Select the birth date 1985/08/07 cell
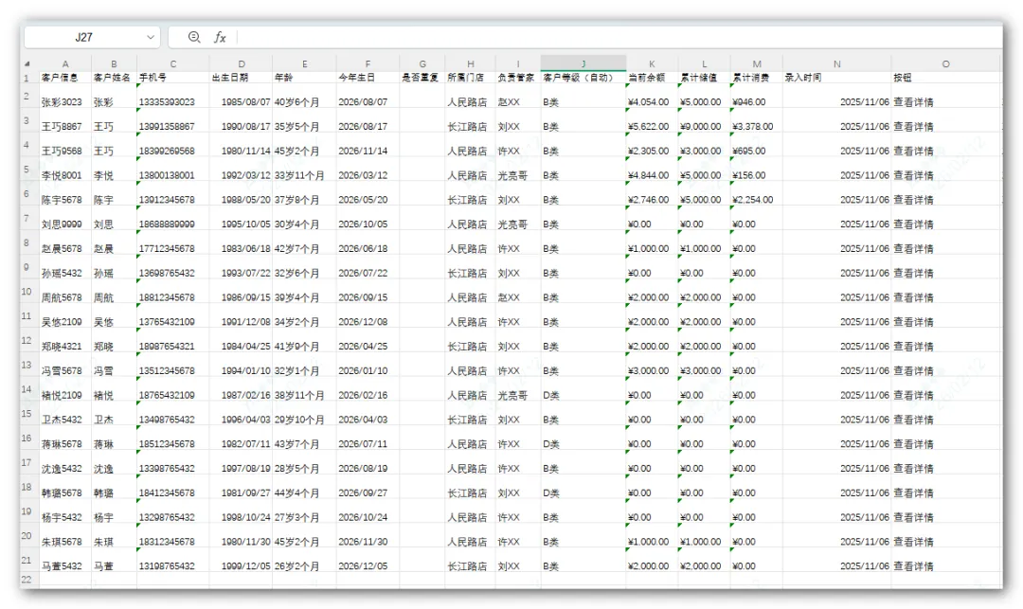The width and height of the screenshot is (1023, 609). pos(241,96)
